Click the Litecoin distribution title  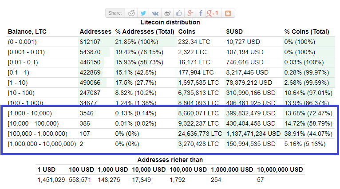(170, 22)
